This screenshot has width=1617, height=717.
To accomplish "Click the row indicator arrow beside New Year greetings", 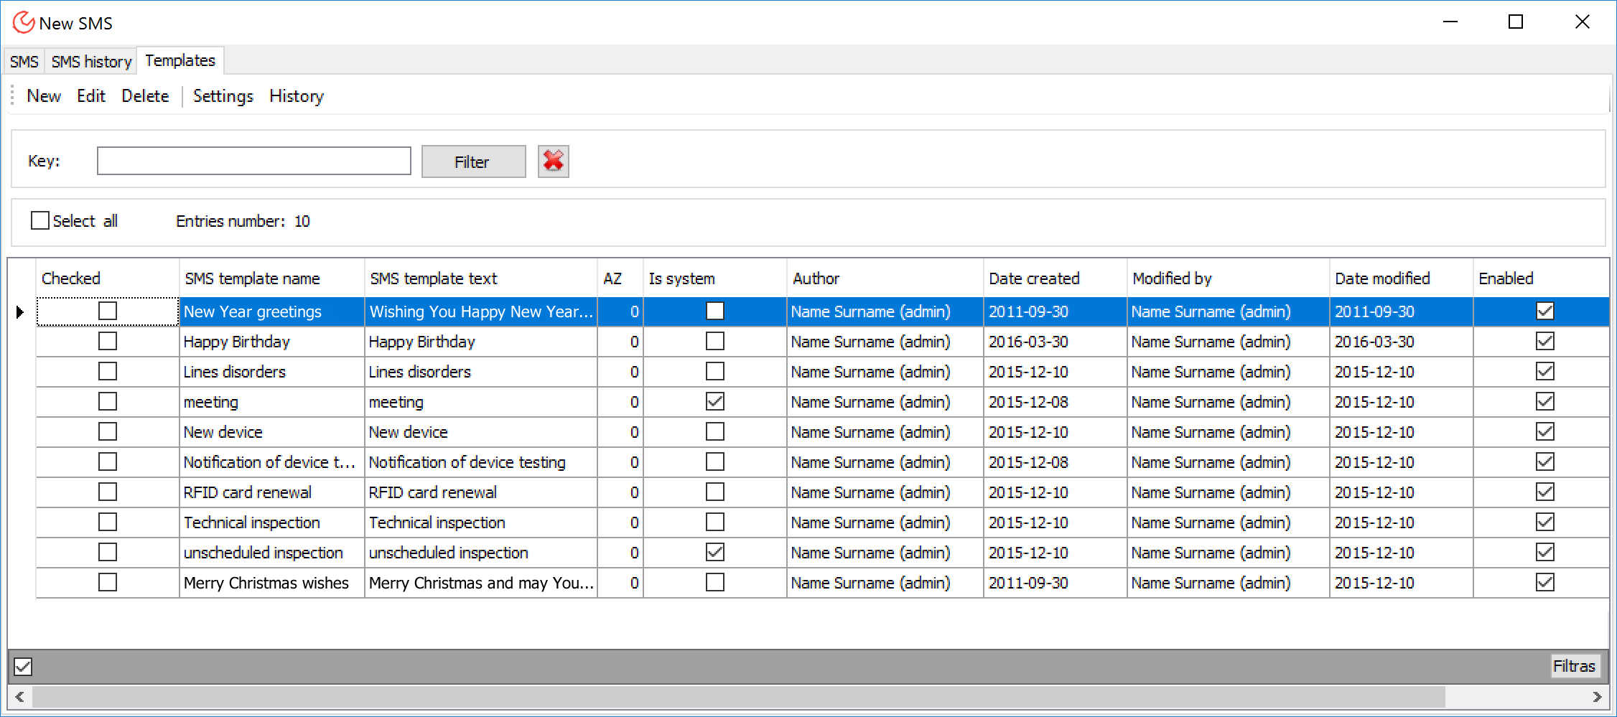I will (x=20, y=311).
